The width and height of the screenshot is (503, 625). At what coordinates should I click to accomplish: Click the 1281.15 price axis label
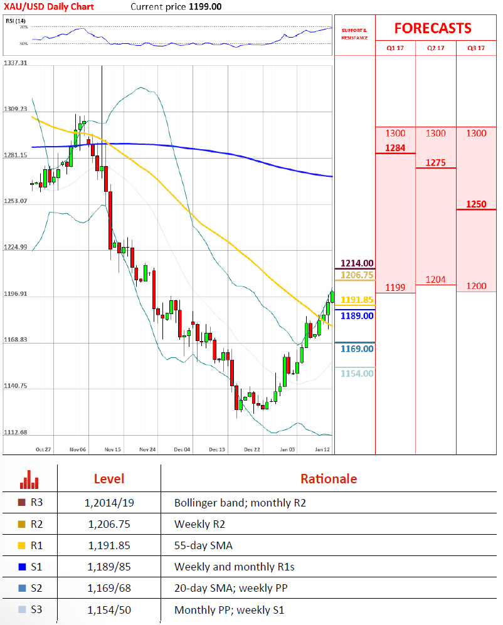16,155
